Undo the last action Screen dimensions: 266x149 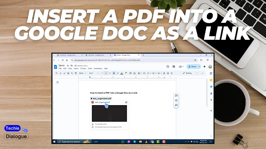point(60,73)
